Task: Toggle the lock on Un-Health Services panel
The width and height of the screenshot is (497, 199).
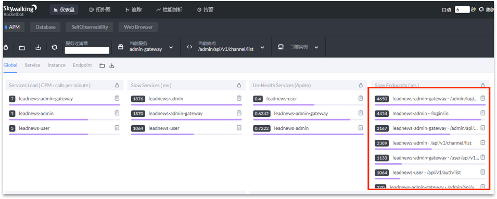Action: [x=361, y=85]
